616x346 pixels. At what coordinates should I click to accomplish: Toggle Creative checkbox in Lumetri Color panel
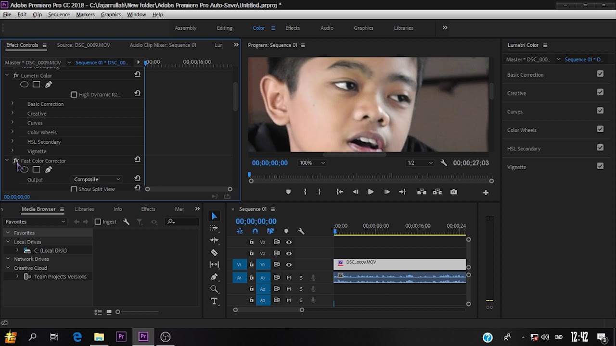[600, 92]
